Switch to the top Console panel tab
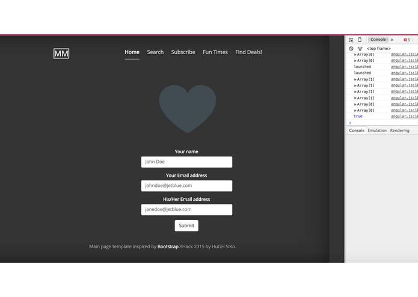The width and height of the screenshot is (418, 297). point(378,40)
